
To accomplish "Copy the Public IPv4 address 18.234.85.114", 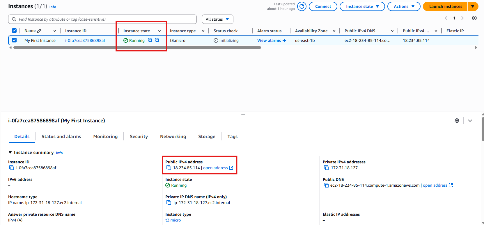I will click(169, 168).
